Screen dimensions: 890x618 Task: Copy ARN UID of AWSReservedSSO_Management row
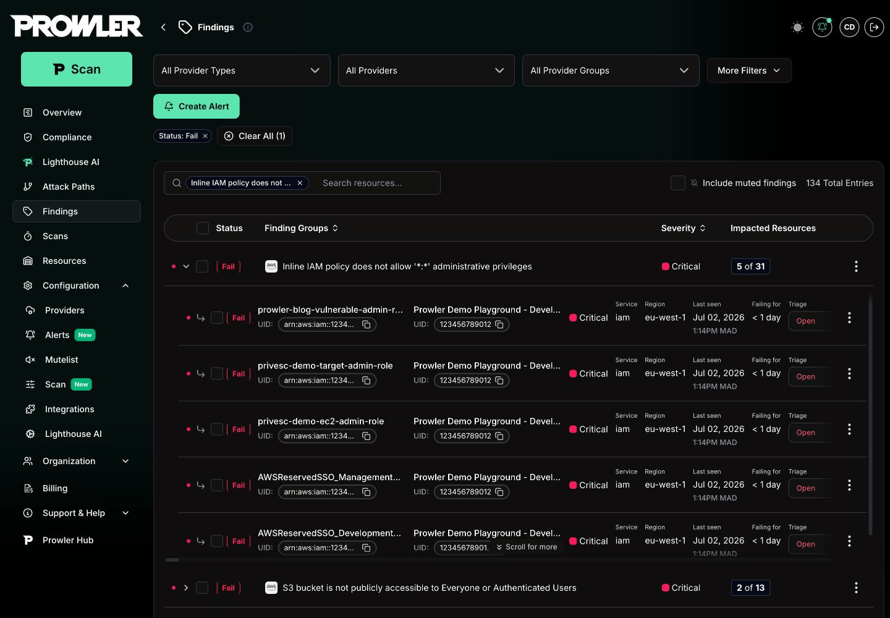click(x=367, y=492)
